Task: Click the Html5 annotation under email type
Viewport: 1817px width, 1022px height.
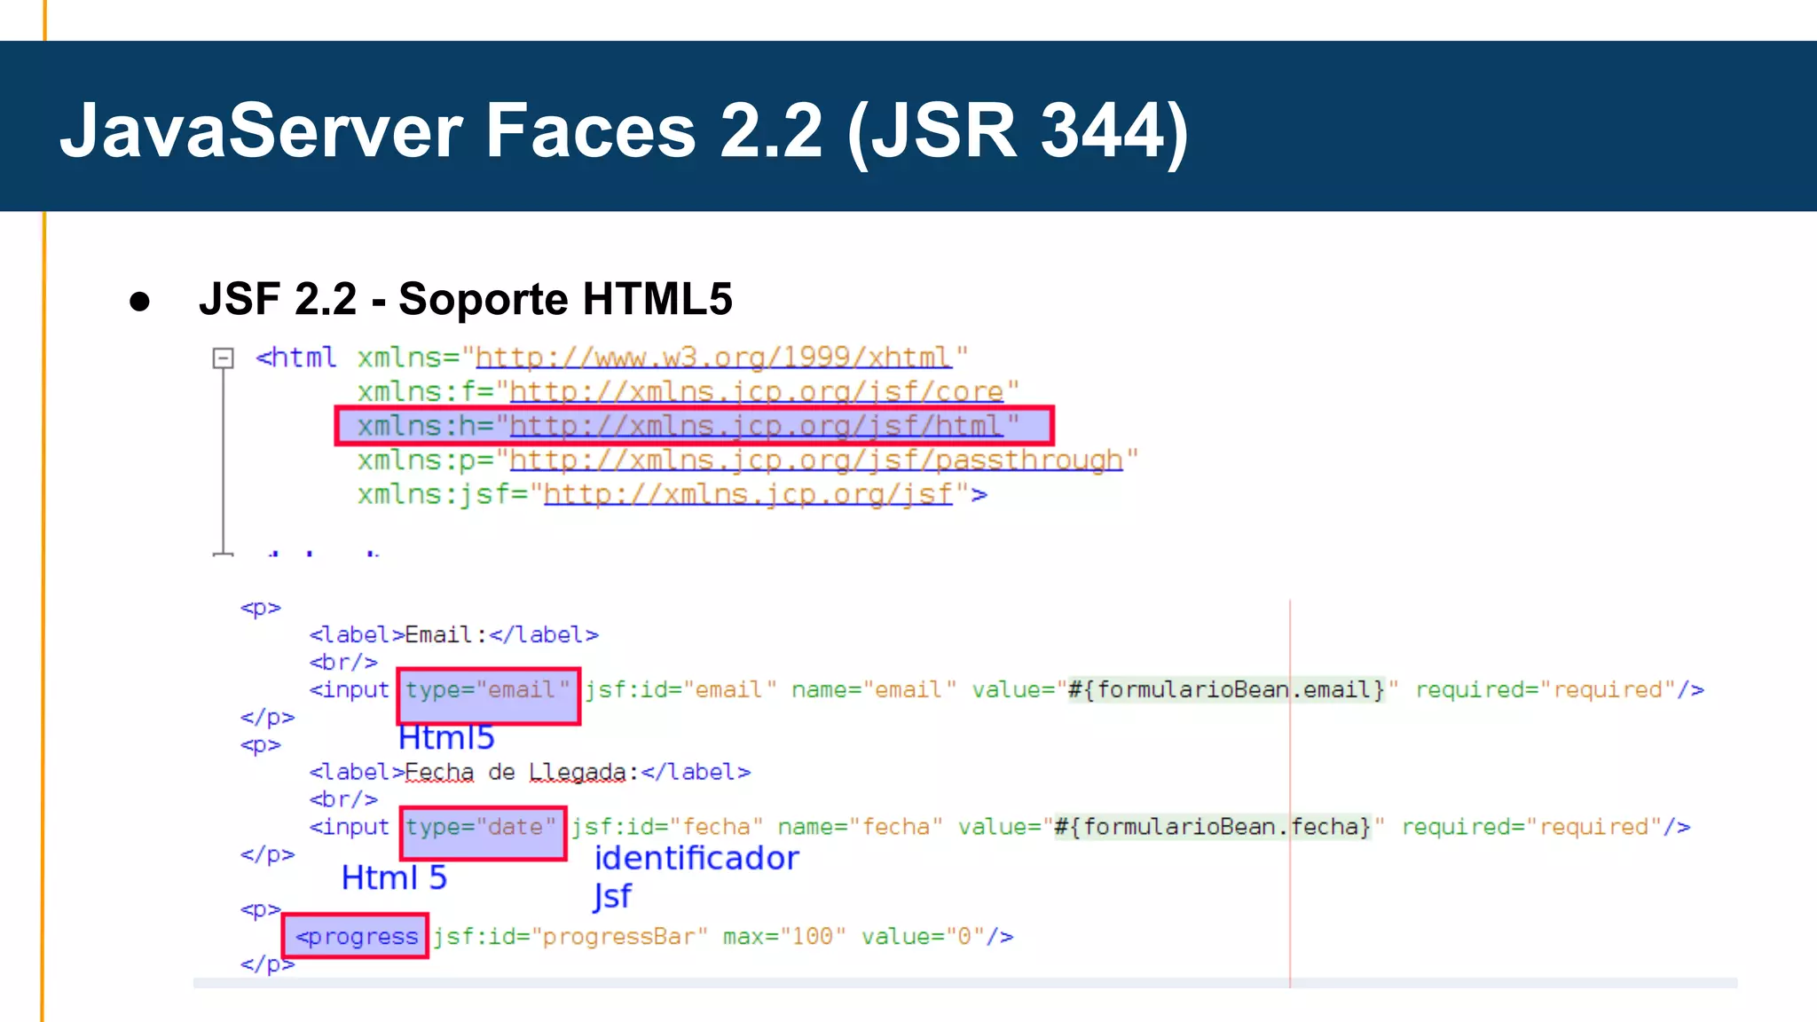Action: [446, 738]
